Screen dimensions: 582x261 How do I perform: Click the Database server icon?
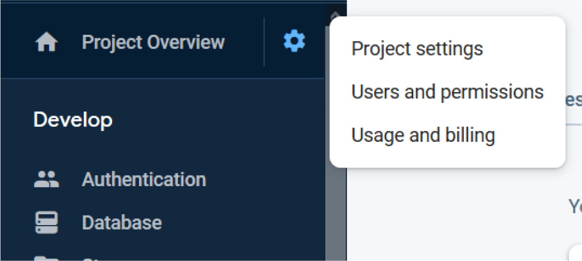pyautogui.click(x=46, y=223)
